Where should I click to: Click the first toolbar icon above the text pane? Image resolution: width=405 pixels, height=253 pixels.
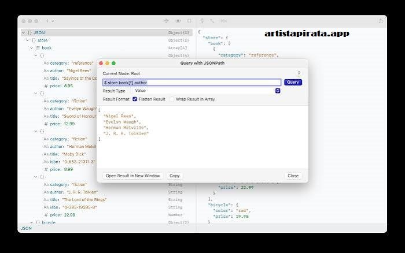click(202, 21)
